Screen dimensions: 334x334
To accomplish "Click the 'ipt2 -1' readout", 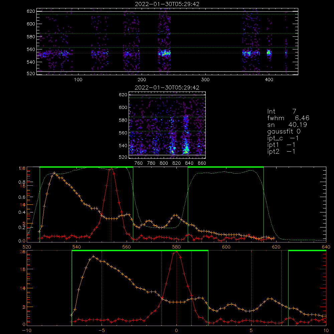I will pyautogui.click(x=281, y=151).
